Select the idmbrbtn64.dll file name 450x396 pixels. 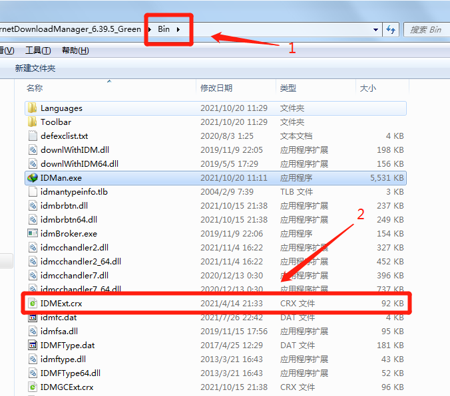[69, 220]
